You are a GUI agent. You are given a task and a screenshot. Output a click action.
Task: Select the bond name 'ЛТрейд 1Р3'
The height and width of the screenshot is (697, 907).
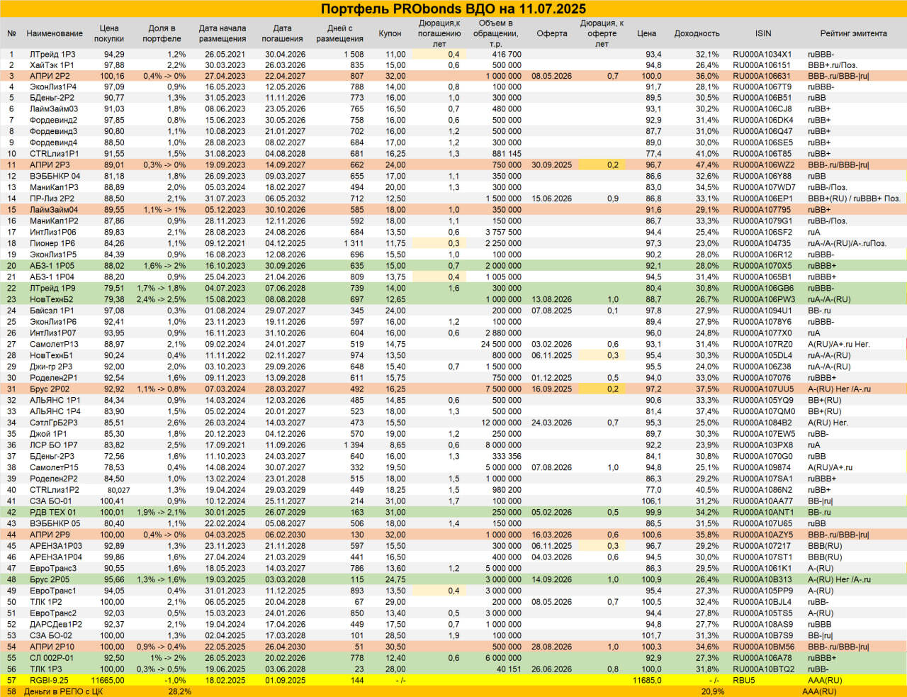(52, 54)
